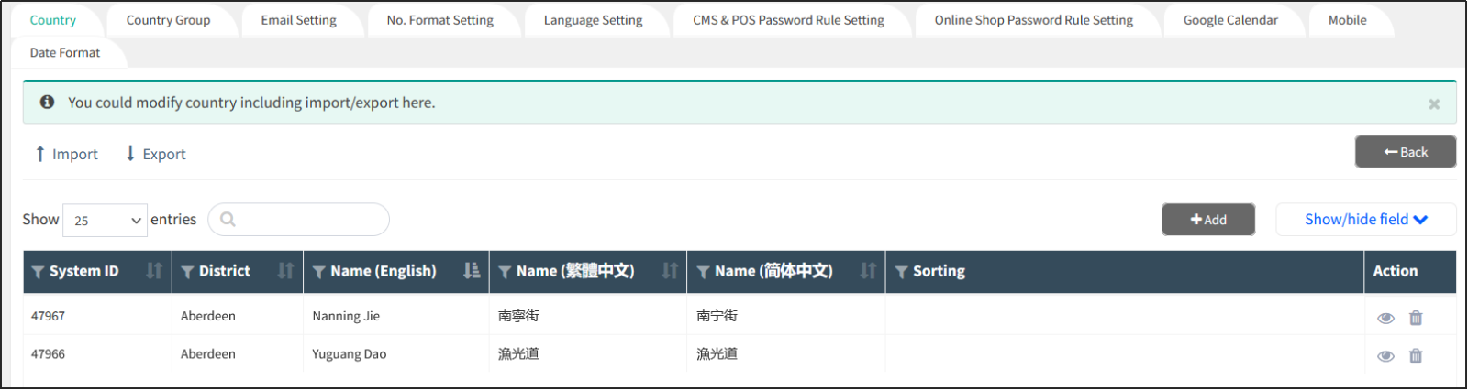Sort Name (简体中文) column arrows
Image resolution: width=1468 pixels, height=390 pixels.
pos(868,271)
